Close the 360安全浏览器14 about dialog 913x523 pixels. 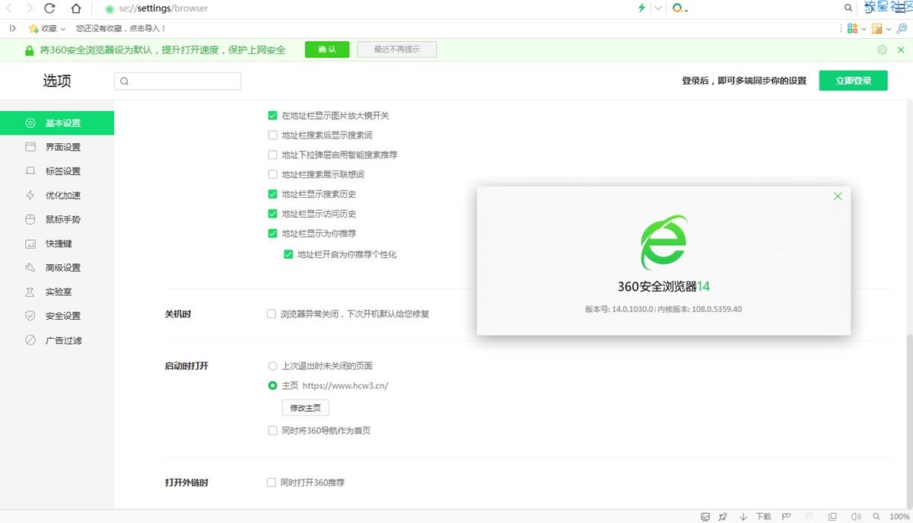838,196
